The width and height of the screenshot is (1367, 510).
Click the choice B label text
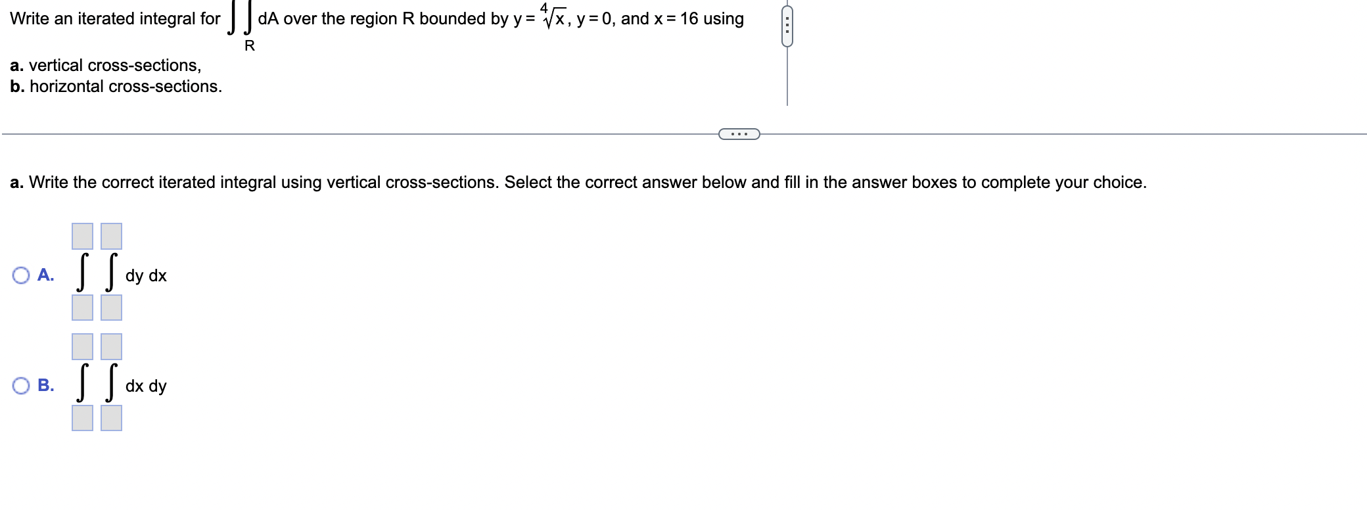coord(46,386)
